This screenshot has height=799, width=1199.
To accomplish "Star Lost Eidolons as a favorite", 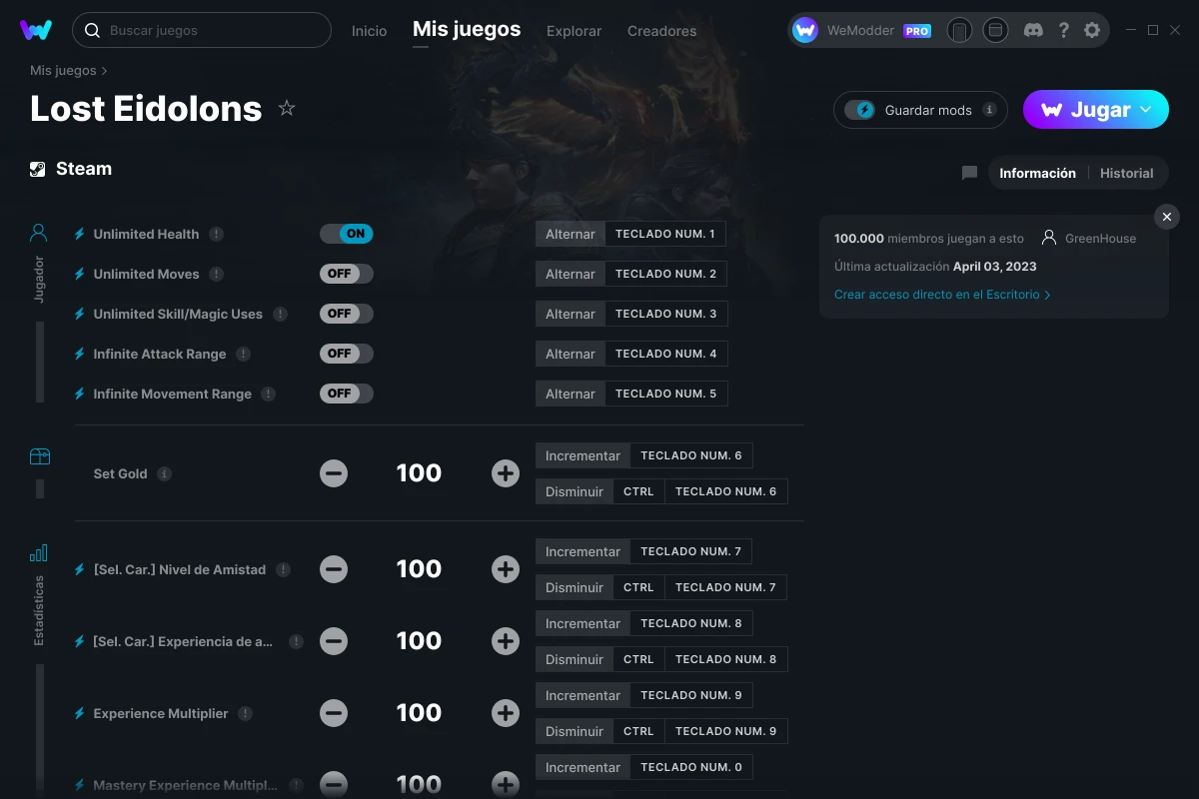I will 287,108.
